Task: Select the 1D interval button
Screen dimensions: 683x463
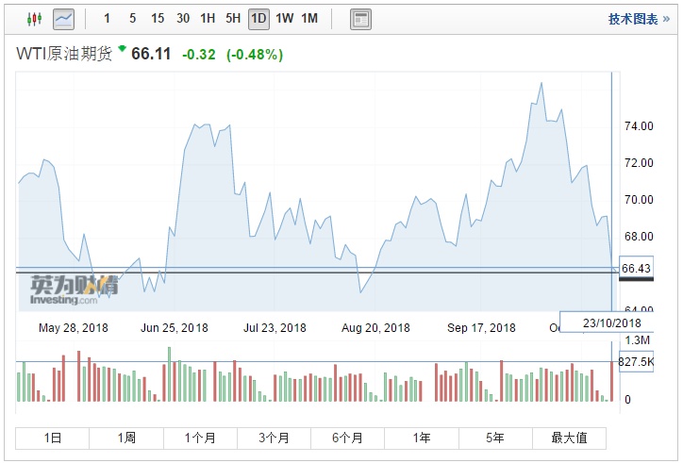Action: [x=258, y=19]
